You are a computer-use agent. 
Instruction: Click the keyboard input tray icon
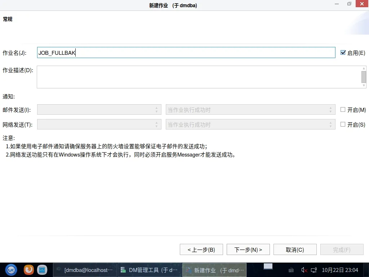click(x=291, y=270)
